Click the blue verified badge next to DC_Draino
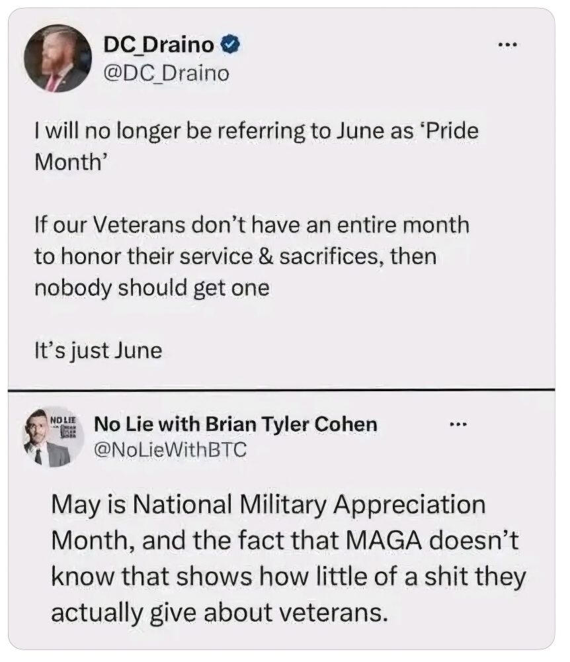Viewport: 570px width, 662px height. click(231, 44)
